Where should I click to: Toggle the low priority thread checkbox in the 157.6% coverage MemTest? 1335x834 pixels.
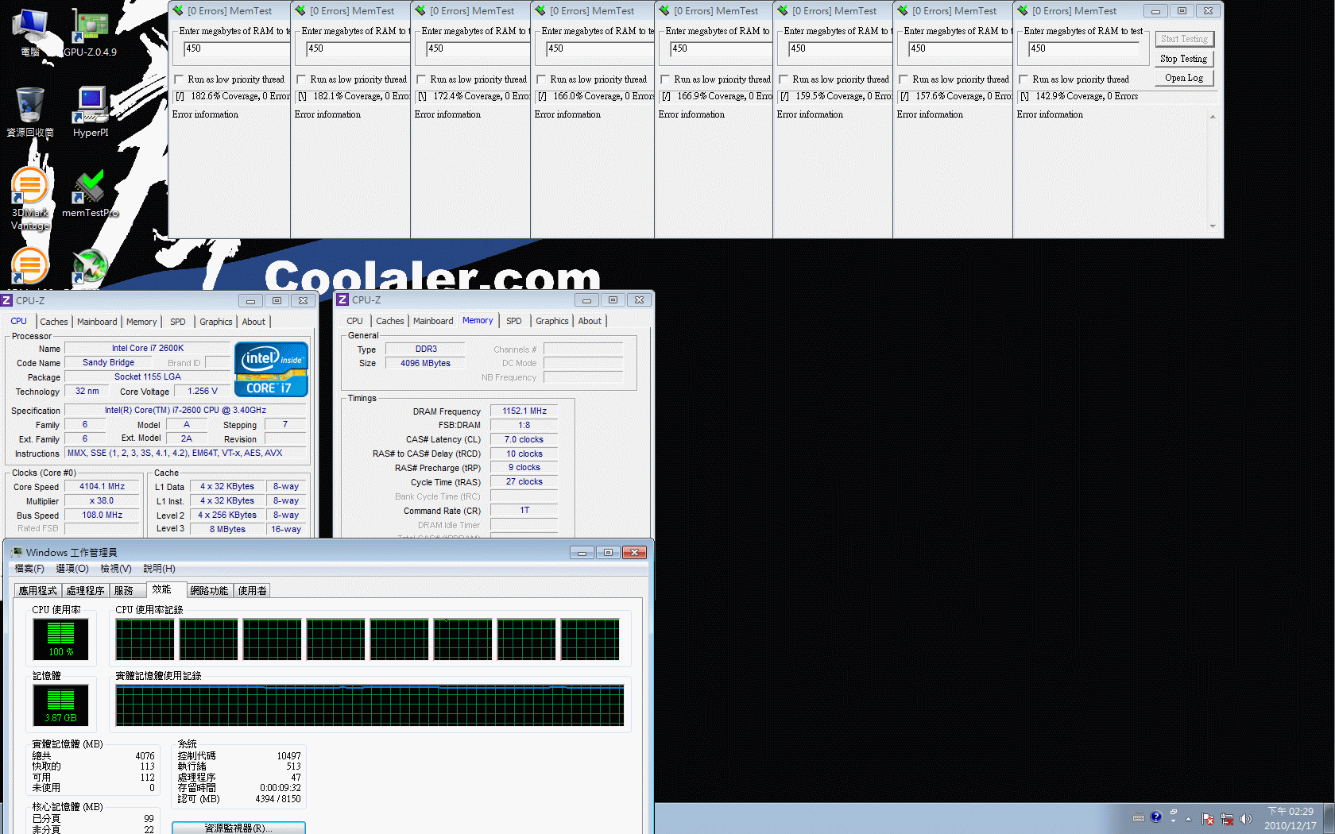click(x=904, y=79)
